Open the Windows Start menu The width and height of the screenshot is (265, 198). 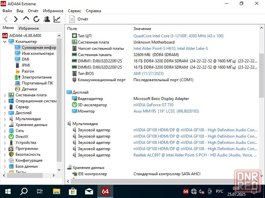pyautogui.click(x=8, y=191)
